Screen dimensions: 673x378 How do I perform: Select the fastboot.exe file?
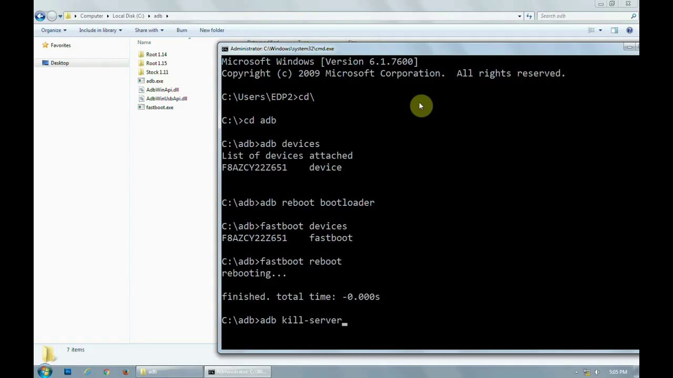tap(159, 108)
